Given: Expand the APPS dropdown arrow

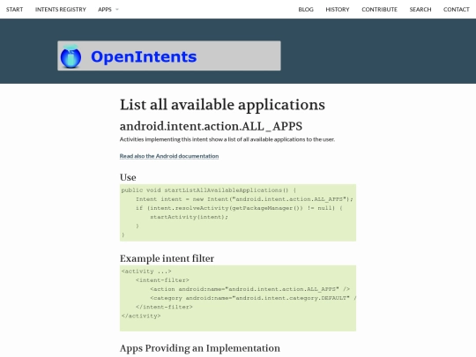Looking at the screenshot, I should [117, 10].
